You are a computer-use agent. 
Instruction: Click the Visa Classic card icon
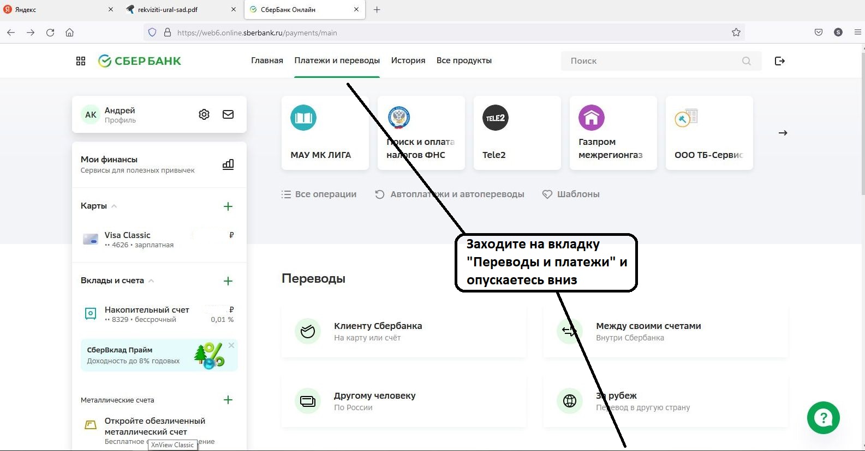(x=91, y=239)
